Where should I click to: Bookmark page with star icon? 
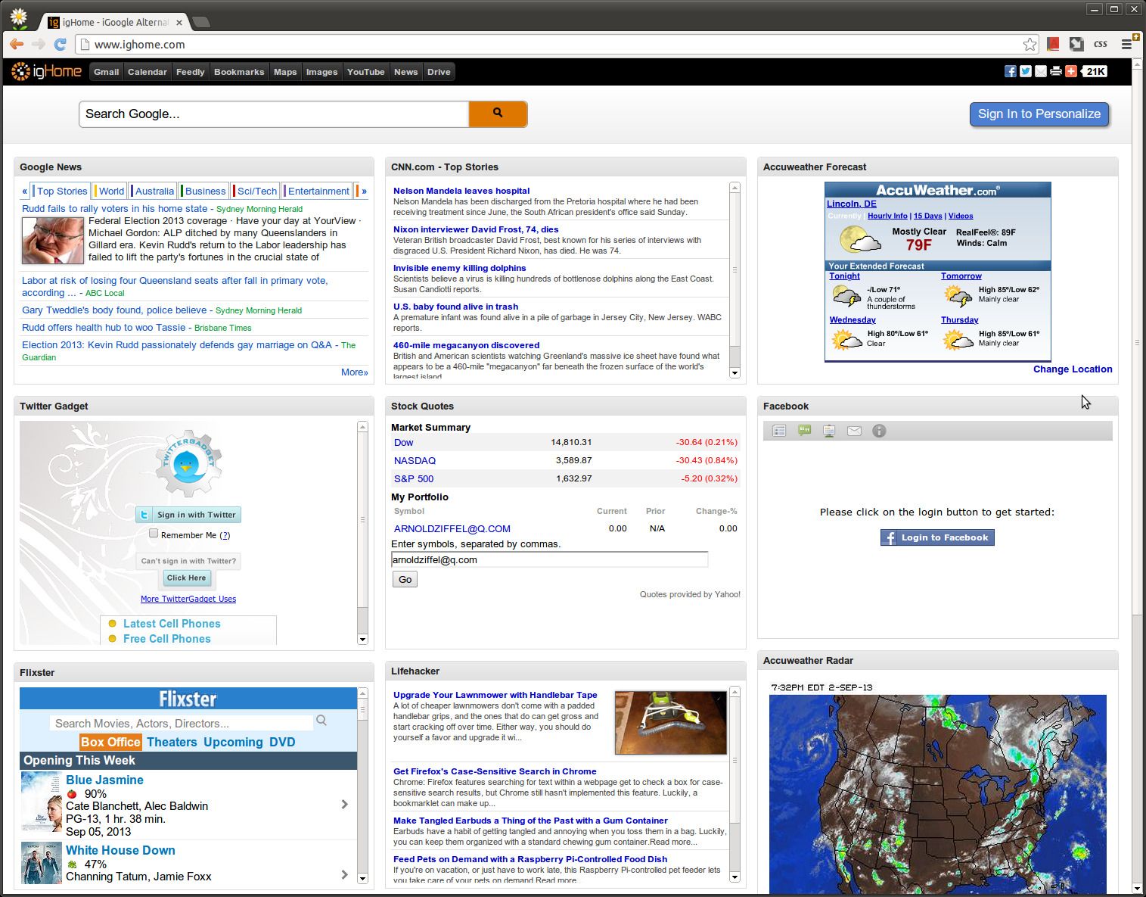point(1030,45)
